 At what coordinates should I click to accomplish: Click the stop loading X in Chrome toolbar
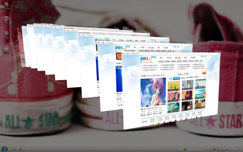click(128, 54)
